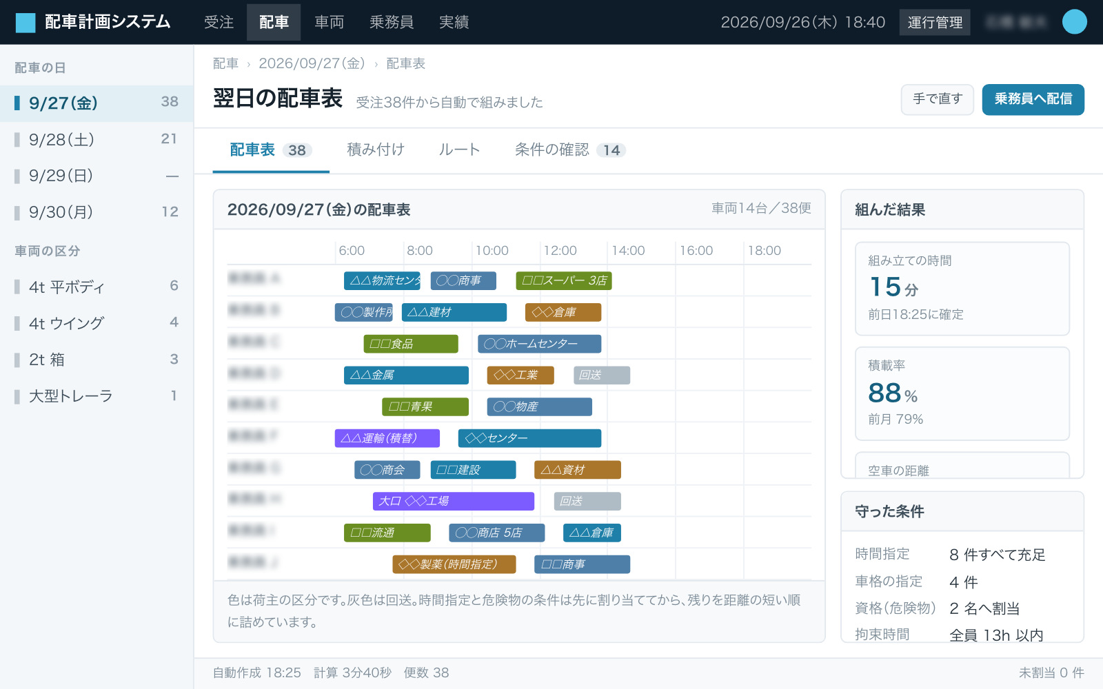This screenshot has height=689, width=1103.
Task: Open the 乗務員 menu
Action: click(x=392, y=22)
